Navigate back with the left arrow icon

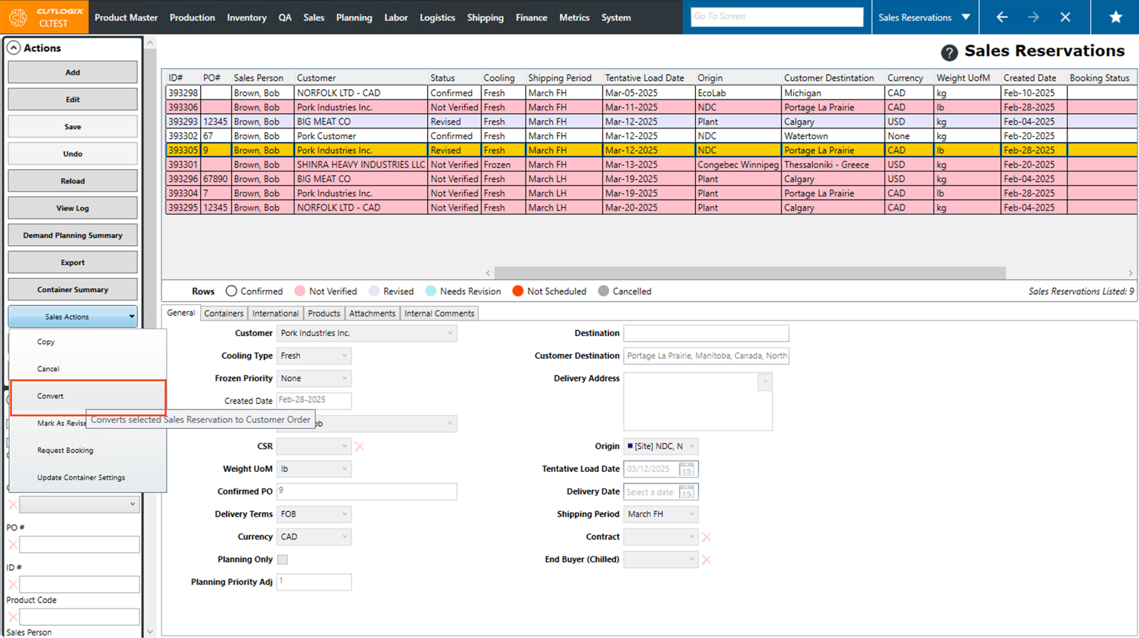1002,17
